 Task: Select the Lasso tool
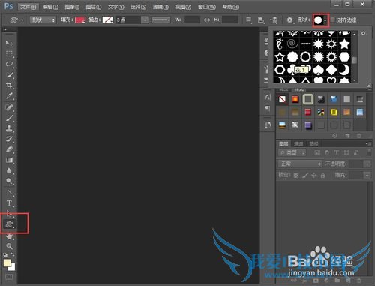9,64
